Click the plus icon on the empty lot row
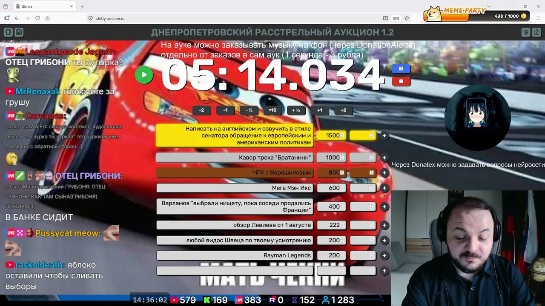This screenshot has height=306, width=545. [384, 271]
